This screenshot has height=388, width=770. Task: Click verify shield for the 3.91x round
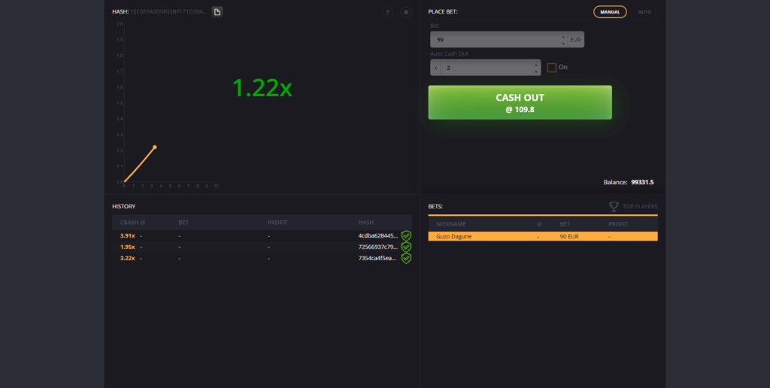click(x=406, y=235)
